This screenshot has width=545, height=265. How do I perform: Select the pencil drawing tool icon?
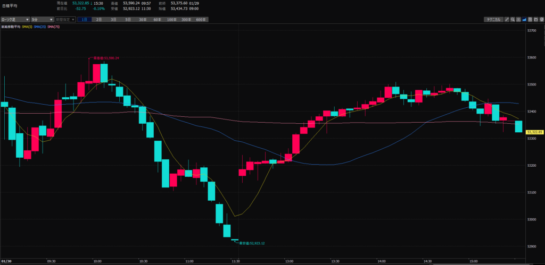(x=507, y=20)
